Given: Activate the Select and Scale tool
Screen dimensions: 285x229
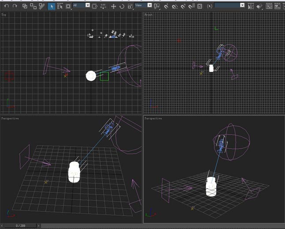Looking at the screenshot, I should point(130,7).
